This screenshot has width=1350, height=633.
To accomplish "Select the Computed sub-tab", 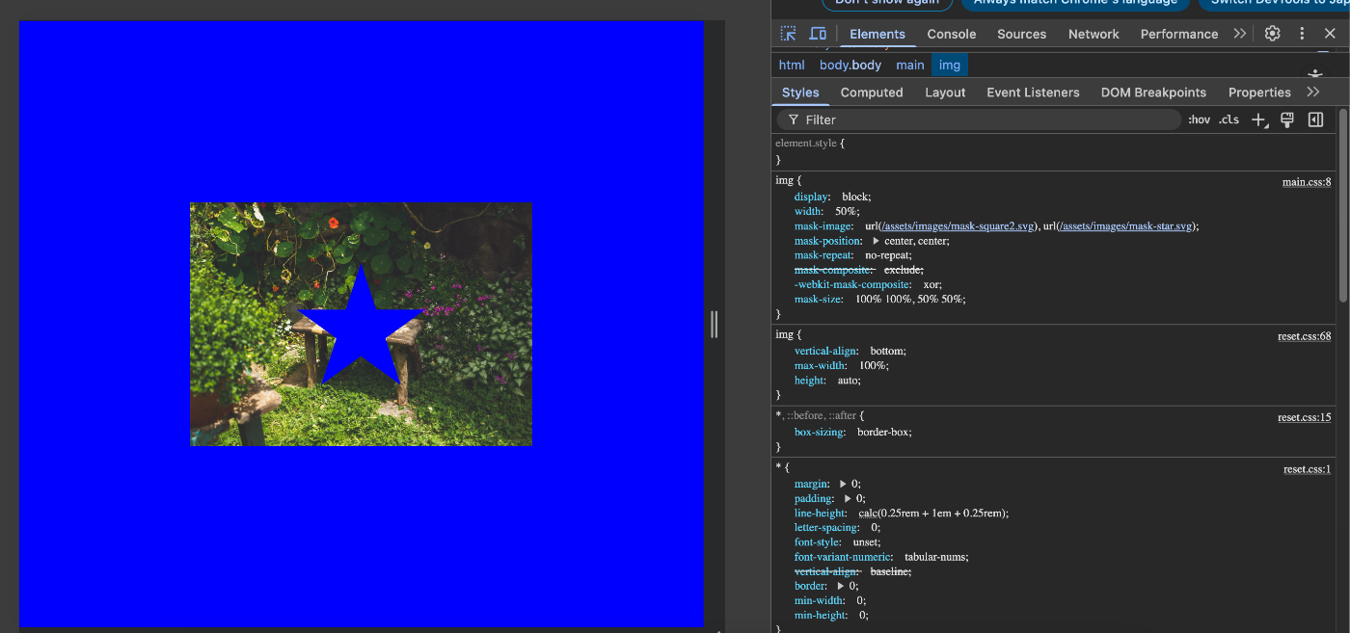I will [x=872, y=92].
